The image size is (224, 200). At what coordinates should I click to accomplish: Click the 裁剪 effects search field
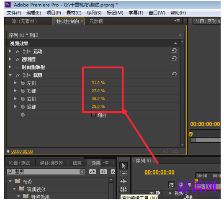click(x=46, y=172)
